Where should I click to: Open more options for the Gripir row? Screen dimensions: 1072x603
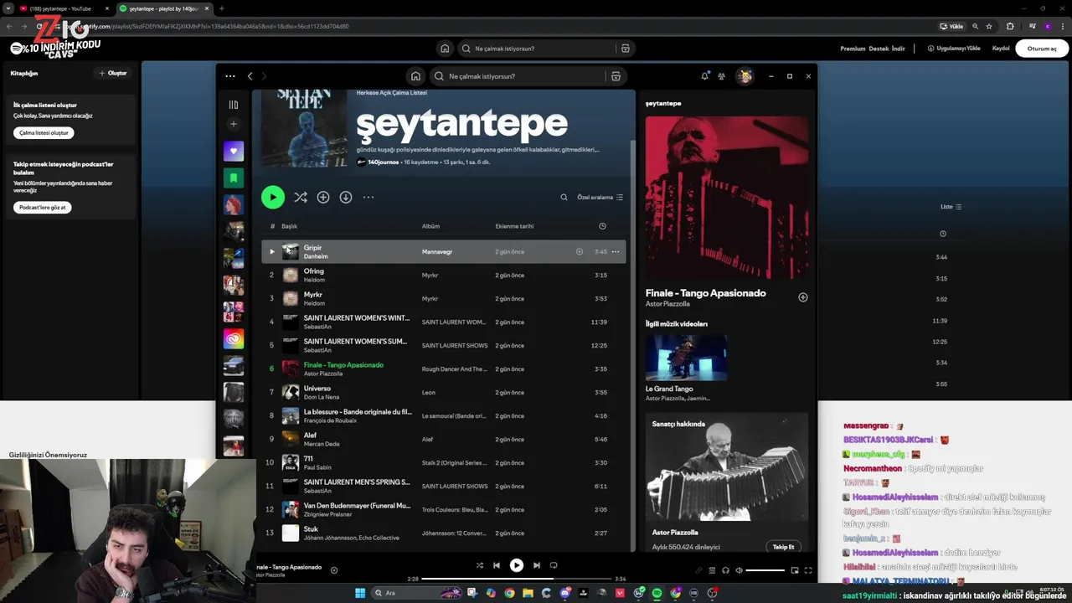pos(616,251)
